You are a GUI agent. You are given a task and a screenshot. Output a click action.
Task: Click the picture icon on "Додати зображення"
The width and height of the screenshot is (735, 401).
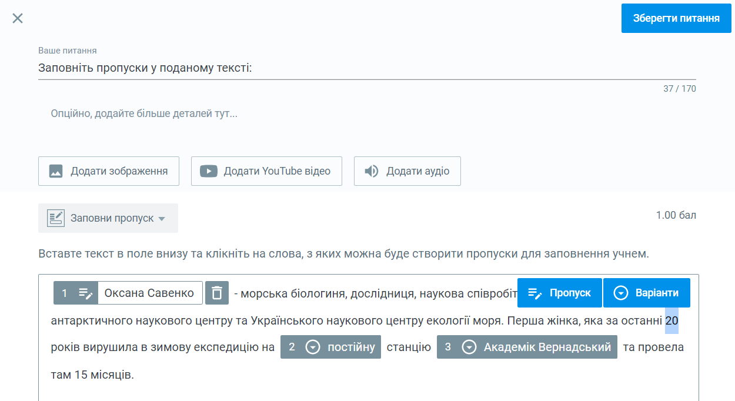(57, 171)
